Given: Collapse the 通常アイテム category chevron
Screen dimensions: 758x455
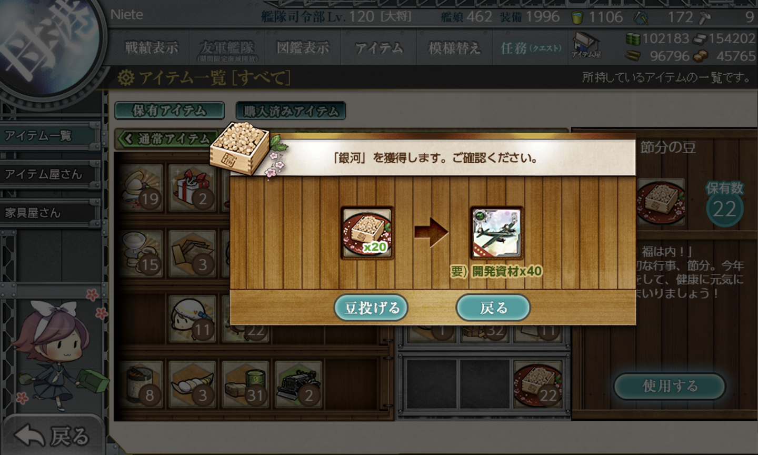Looking at the screenshot, I should tap(127, 139).
